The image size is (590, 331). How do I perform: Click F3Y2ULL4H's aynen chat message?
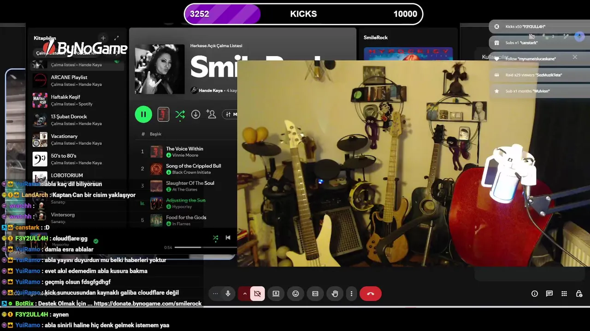pyautogui.click(x=60, y=314)
